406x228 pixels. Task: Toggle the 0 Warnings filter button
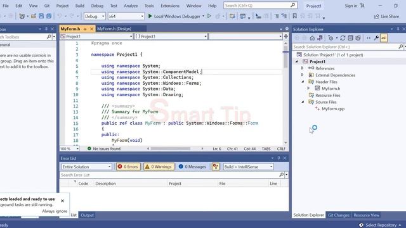click(159, 167)
